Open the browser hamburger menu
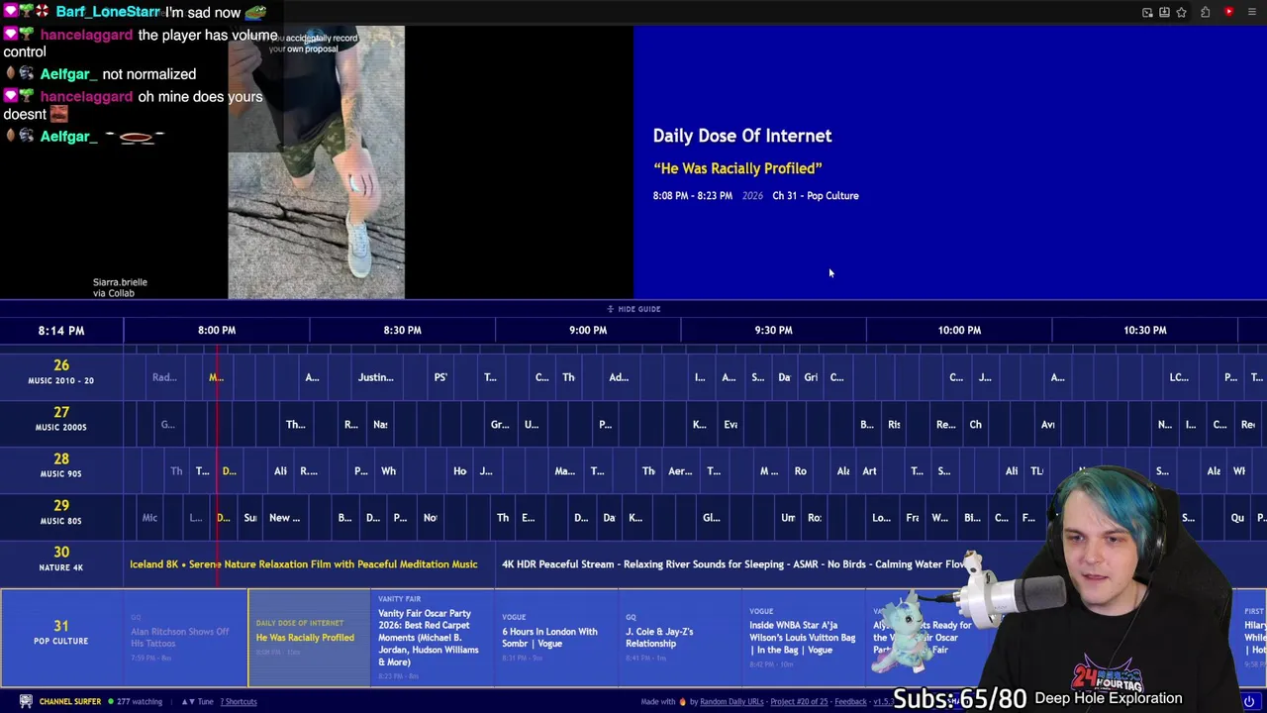 tap(1253, 13)
